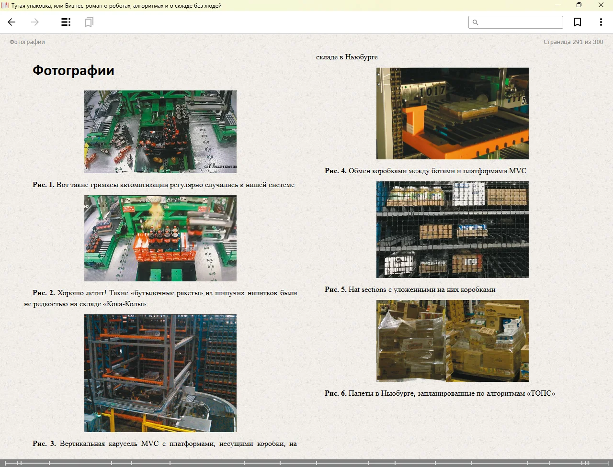Click the 'Фотографии' chapter heading

[x=73, y=71]
